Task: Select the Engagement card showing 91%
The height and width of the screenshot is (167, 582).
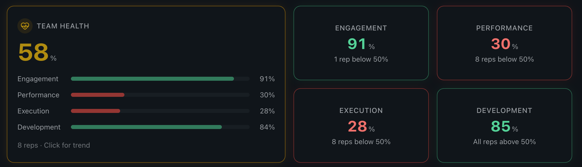Action: tap(361, 43)
